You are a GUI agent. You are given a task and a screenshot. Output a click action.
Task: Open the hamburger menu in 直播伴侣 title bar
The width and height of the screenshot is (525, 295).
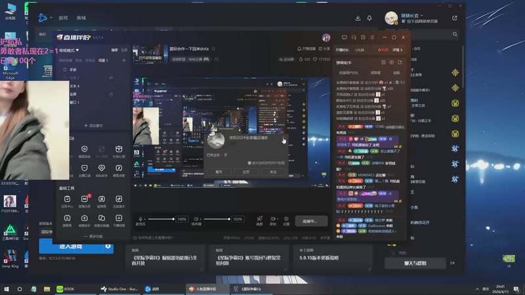click(372, 37)
